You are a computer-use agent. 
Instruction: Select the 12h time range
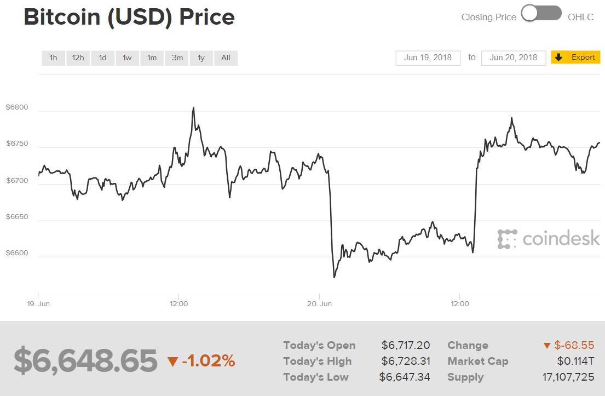coord(78,58)
